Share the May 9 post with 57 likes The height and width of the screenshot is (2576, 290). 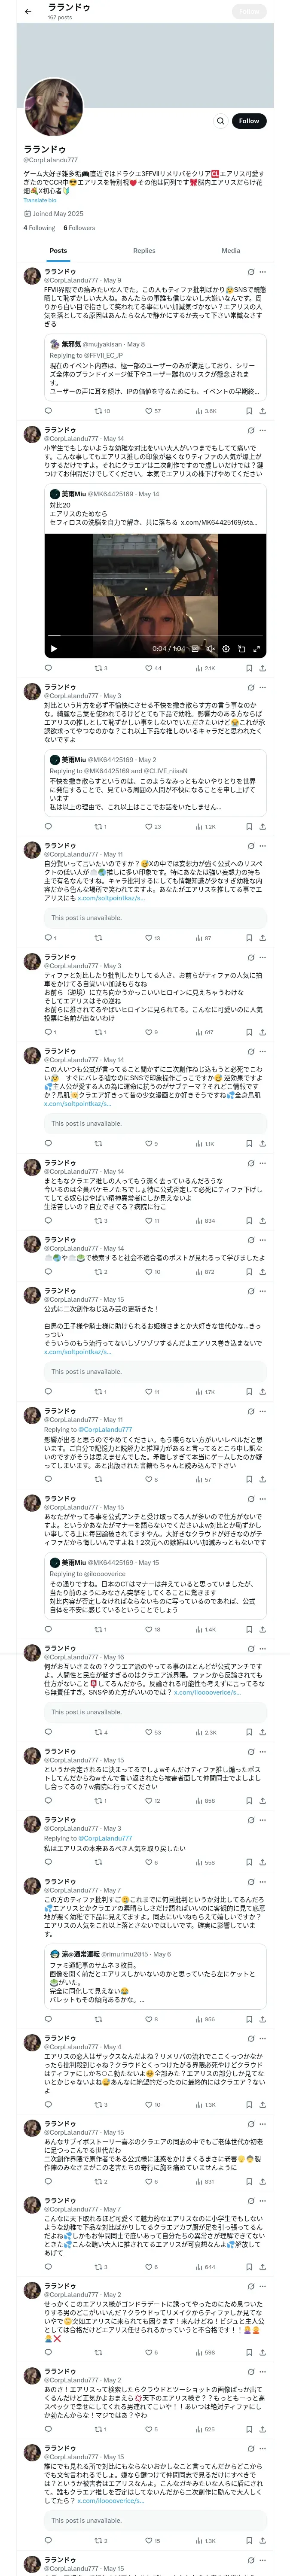[263, 411]
